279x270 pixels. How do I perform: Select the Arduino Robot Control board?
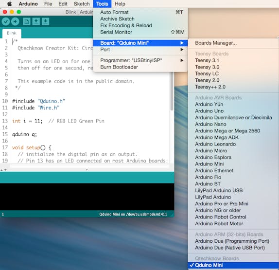point(233,217)
